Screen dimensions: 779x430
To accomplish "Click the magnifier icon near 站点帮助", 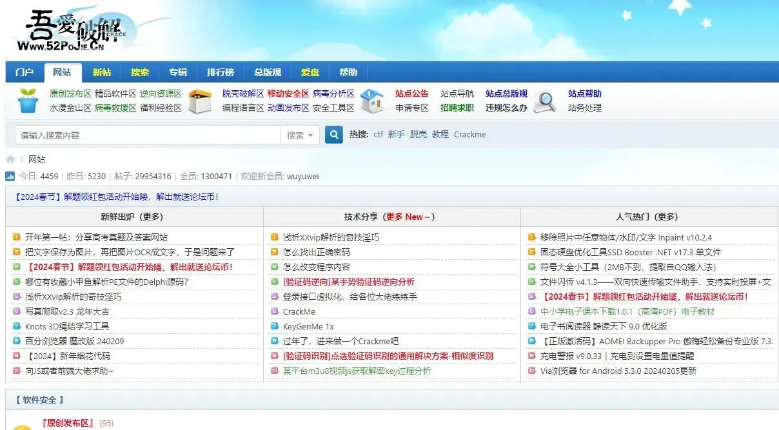I will 545,100.
